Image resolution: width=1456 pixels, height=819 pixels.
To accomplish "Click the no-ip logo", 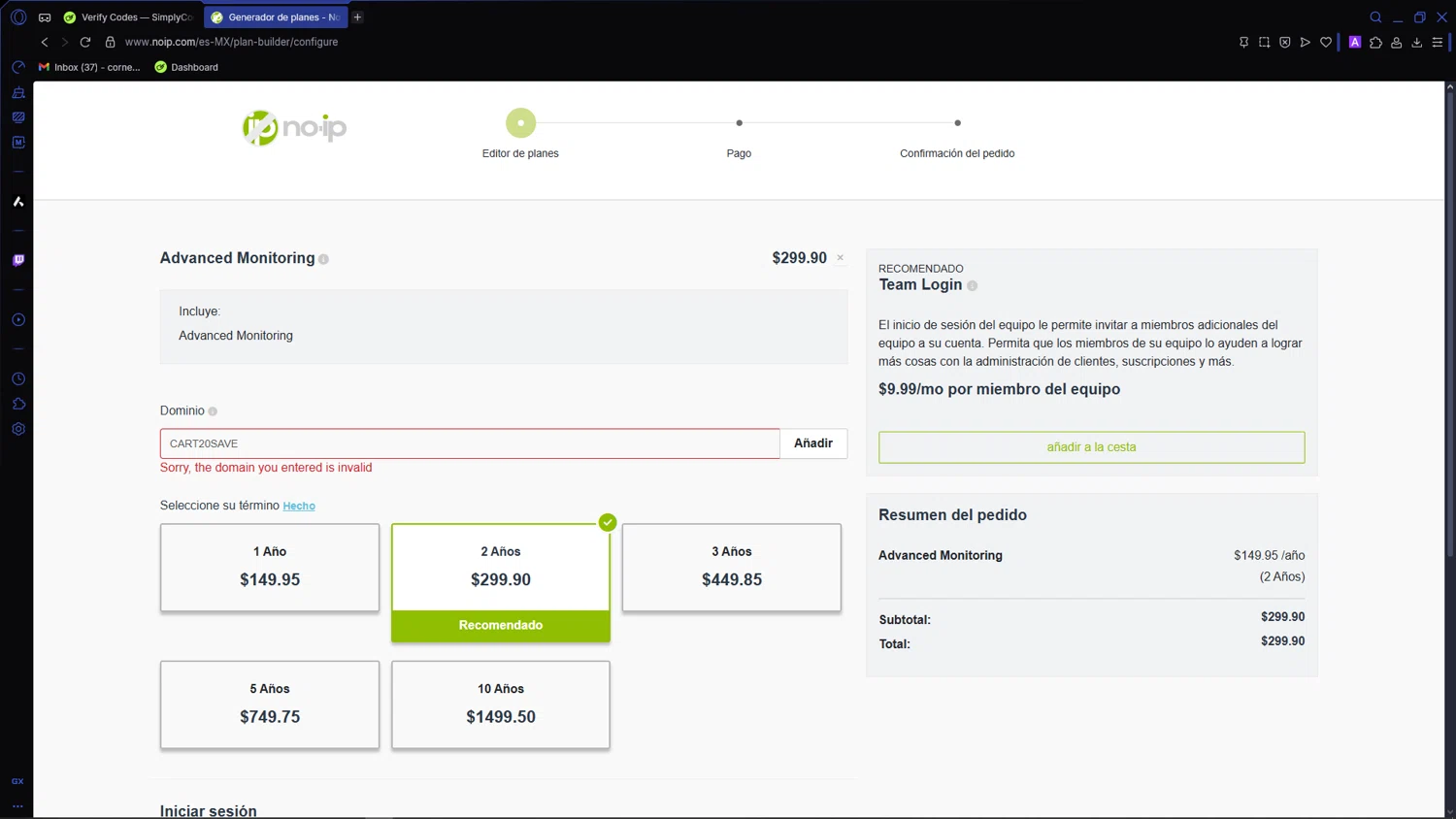I will pos(294,127).
